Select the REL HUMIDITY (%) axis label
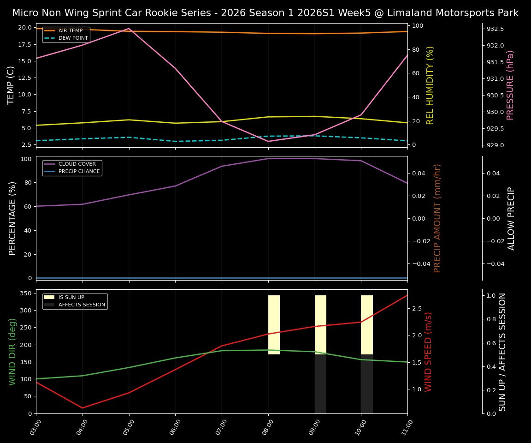This screenshot has width=531, height=443. tap(431, 84)
